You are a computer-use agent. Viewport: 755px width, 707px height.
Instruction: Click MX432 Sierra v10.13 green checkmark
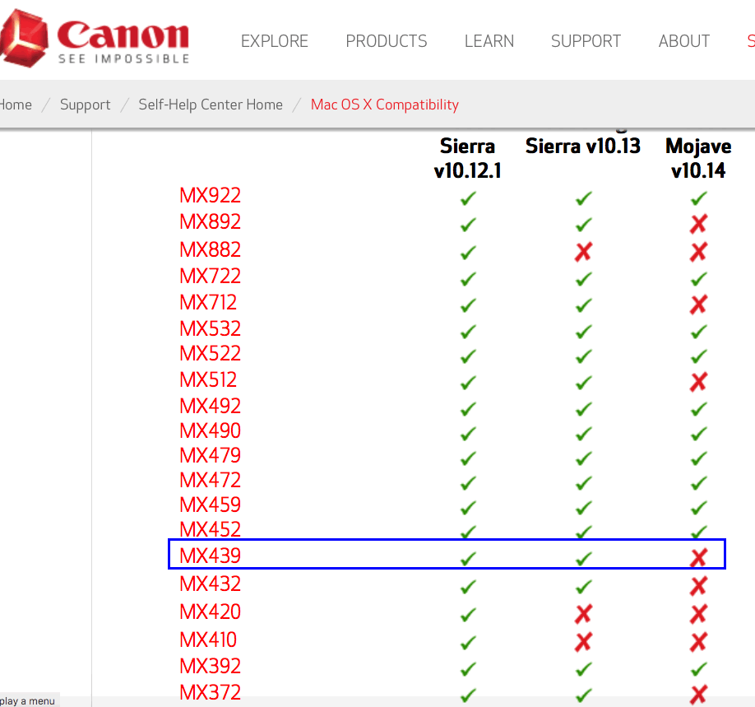[x=584, y=587]
